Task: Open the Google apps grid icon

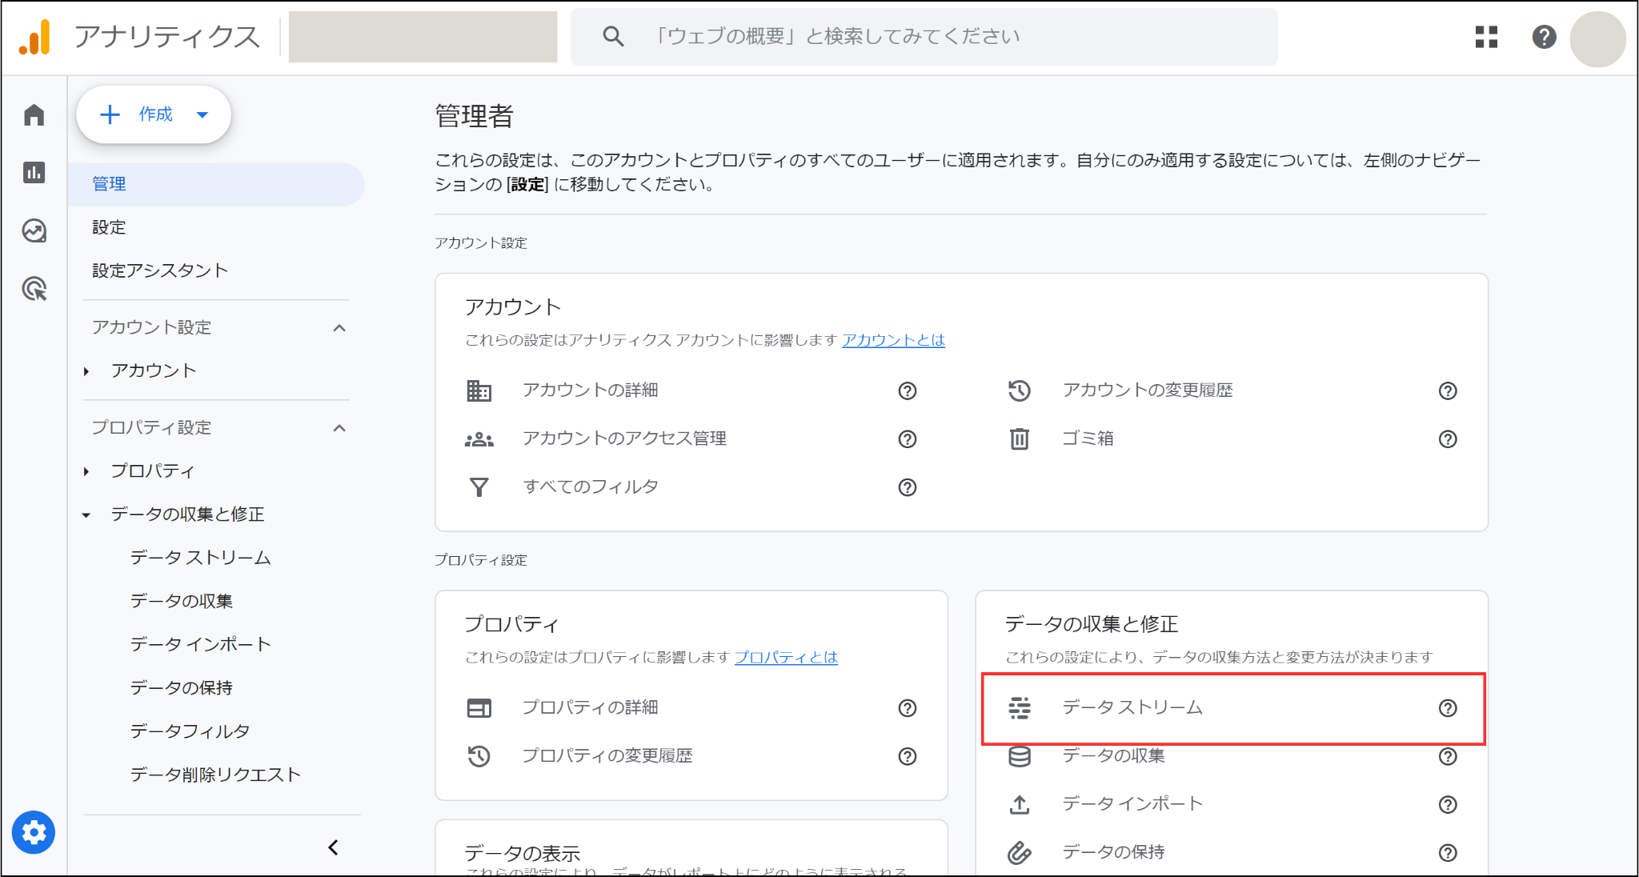Action: [1486, 37]
